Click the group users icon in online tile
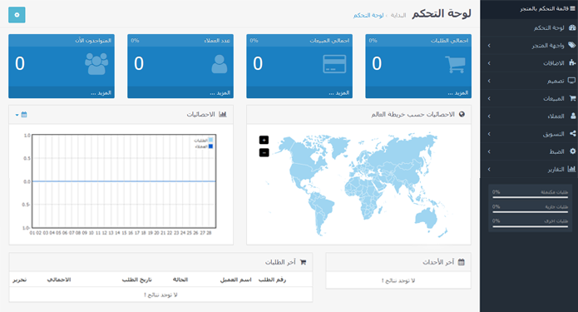Image resolution: width=578 pixels, height=312 pixels. [x=96, y=64]
